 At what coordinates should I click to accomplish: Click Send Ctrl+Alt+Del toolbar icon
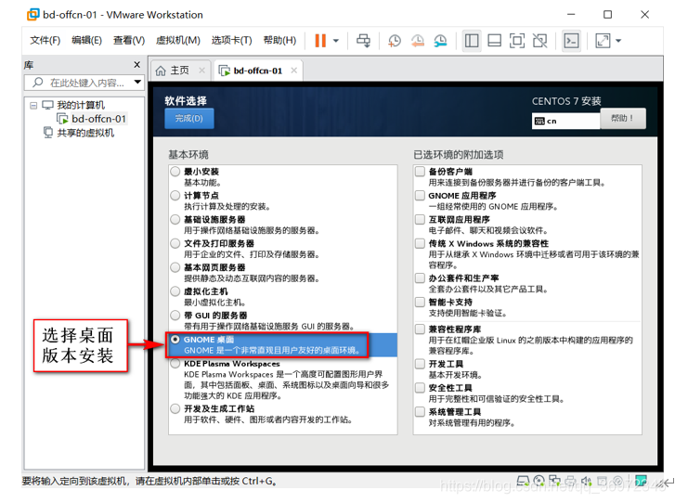tap(363, 41)
